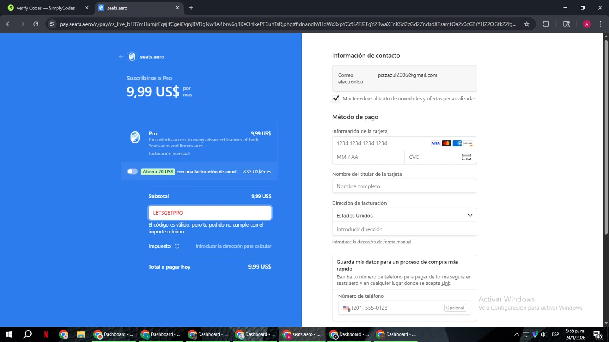Open the tab search icon in Chrome toolbar
The height and width of the screenshot is (342, 609).
point(566,24)
